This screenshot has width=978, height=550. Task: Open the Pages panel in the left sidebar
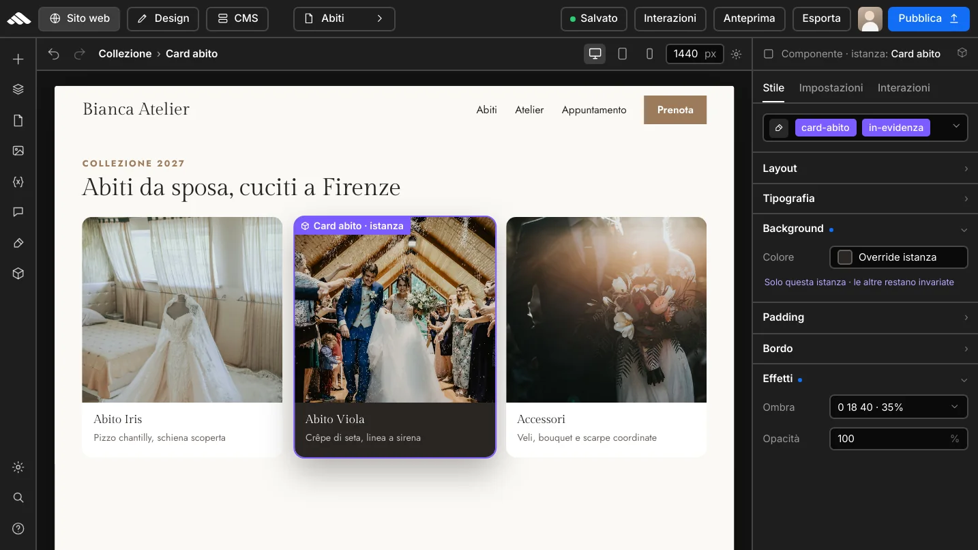[x=18, y=121]
